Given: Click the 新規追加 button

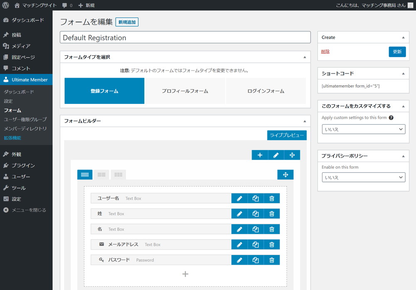Looking at the screenshot, I should pyautogui.click(x=127, y=22).
